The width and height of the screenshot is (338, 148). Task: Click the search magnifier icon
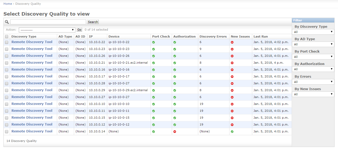(x=7, y=22)
